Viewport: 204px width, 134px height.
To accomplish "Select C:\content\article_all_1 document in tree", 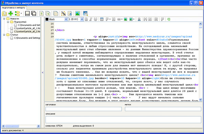I will (27, 28).
